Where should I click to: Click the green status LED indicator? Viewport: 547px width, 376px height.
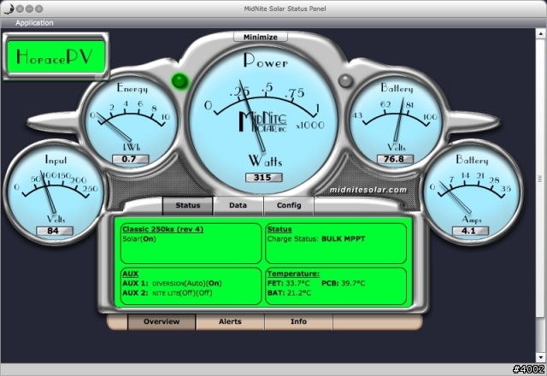tap(180, 81)
